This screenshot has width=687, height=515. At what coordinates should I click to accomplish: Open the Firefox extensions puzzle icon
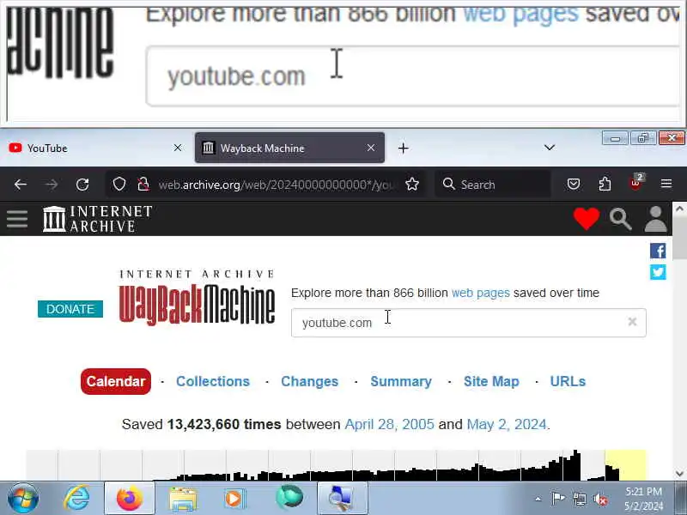click(605, 184)
